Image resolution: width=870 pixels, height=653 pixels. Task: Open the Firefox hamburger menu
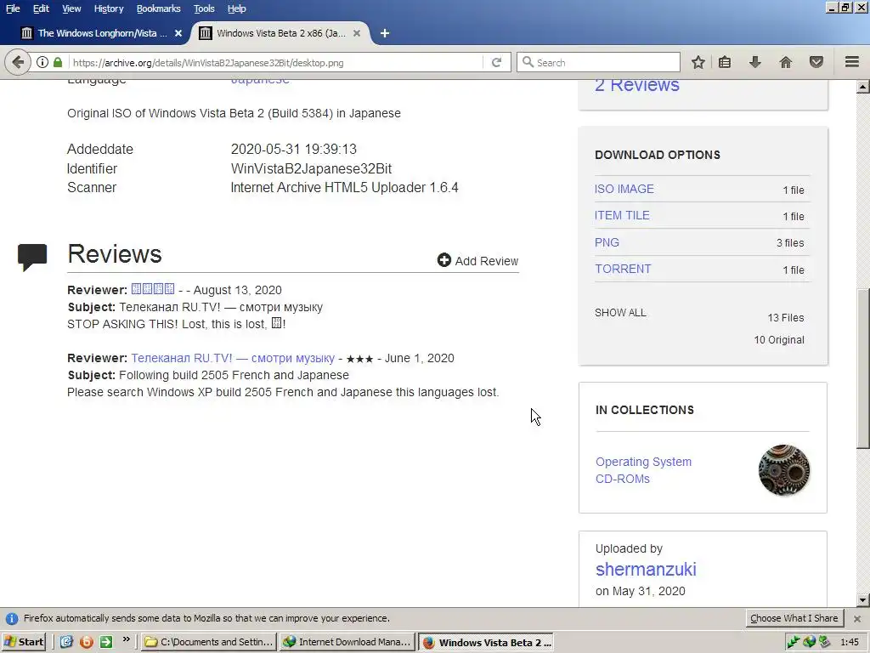point(852,62)
